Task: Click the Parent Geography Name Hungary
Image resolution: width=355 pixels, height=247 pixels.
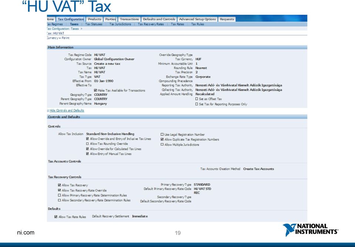Action: click(101, 104)
